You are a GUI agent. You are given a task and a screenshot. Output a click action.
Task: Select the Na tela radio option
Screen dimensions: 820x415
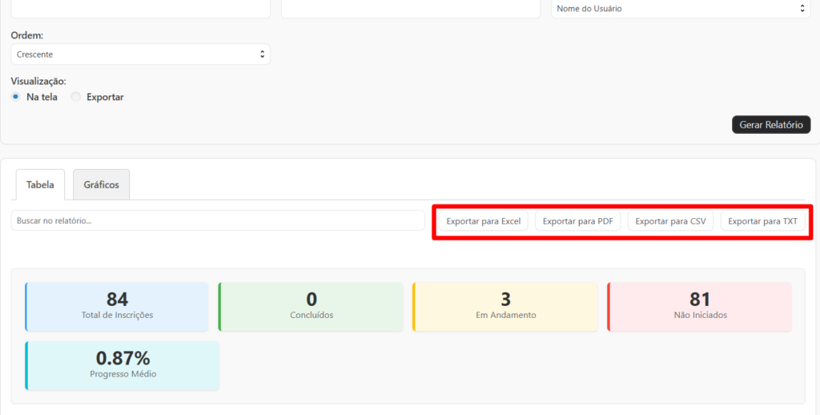(16, 97)
